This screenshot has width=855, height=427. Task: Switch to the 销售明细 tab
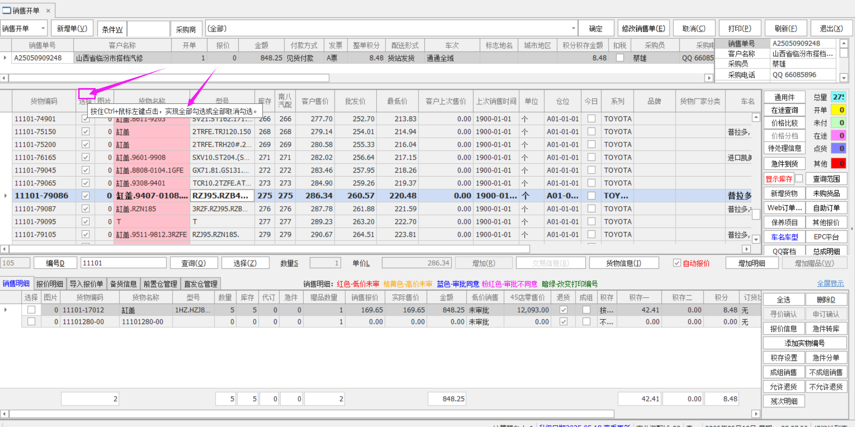tap(16, 283)
